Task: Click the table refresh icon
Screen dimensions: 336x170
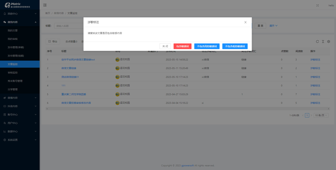Action: pyautogui.click(x=318, y=42)
